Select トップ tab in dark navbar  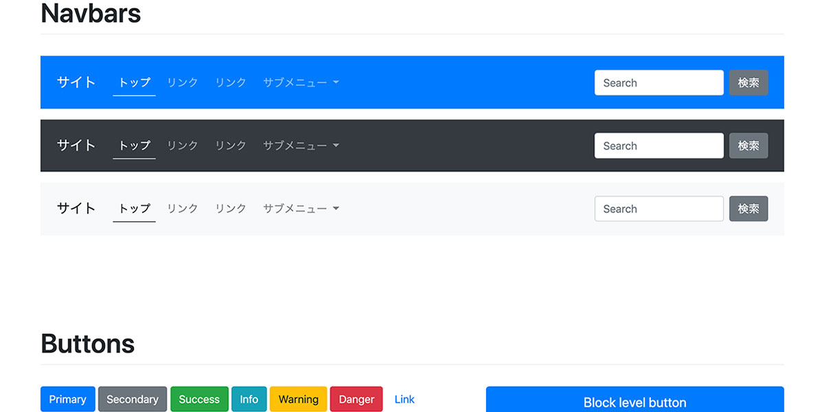click(134, 146)
